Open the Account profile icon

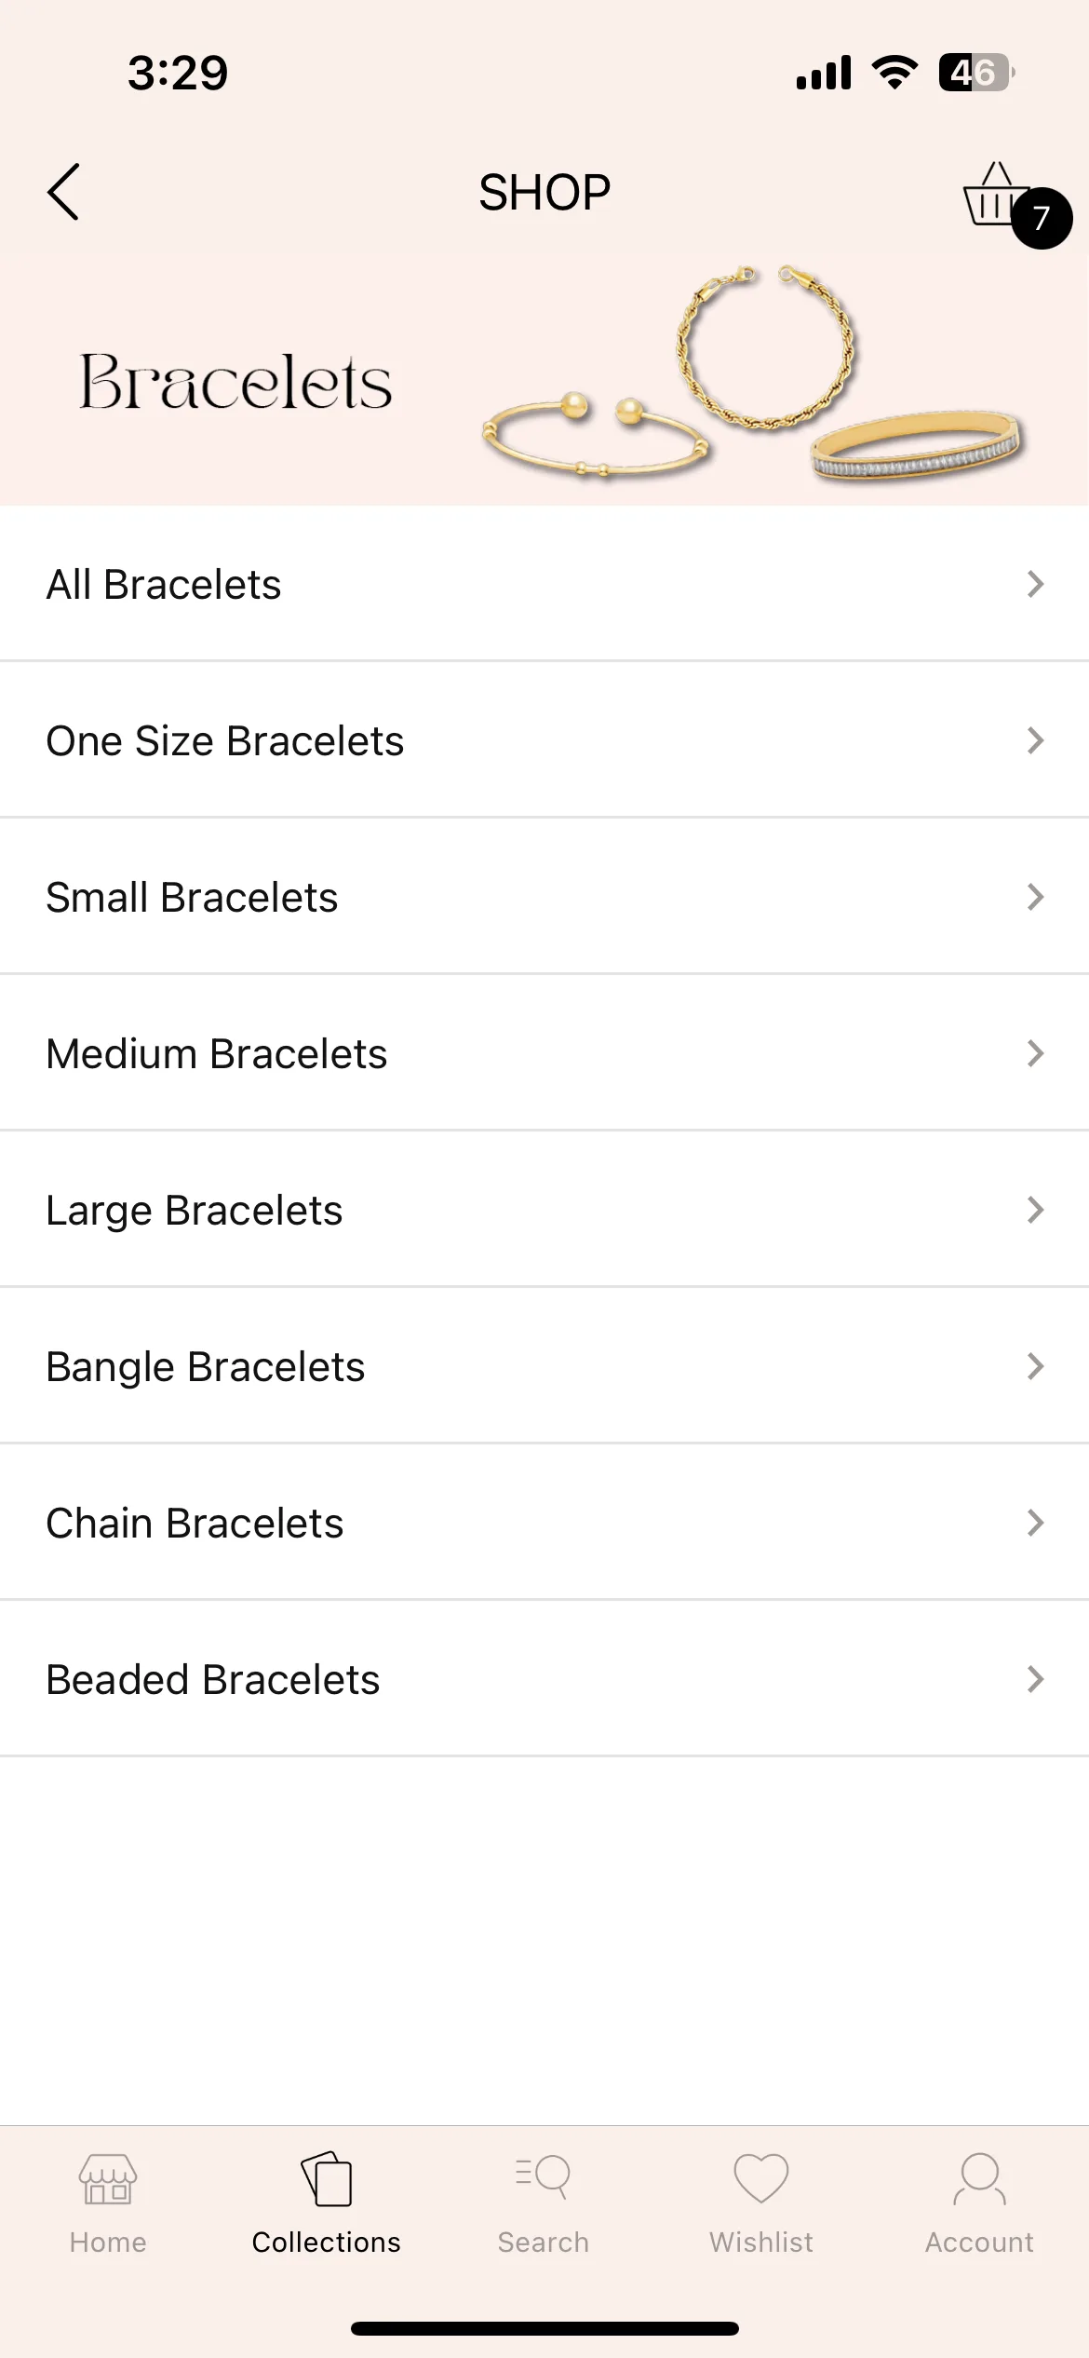coord(979,2179)
